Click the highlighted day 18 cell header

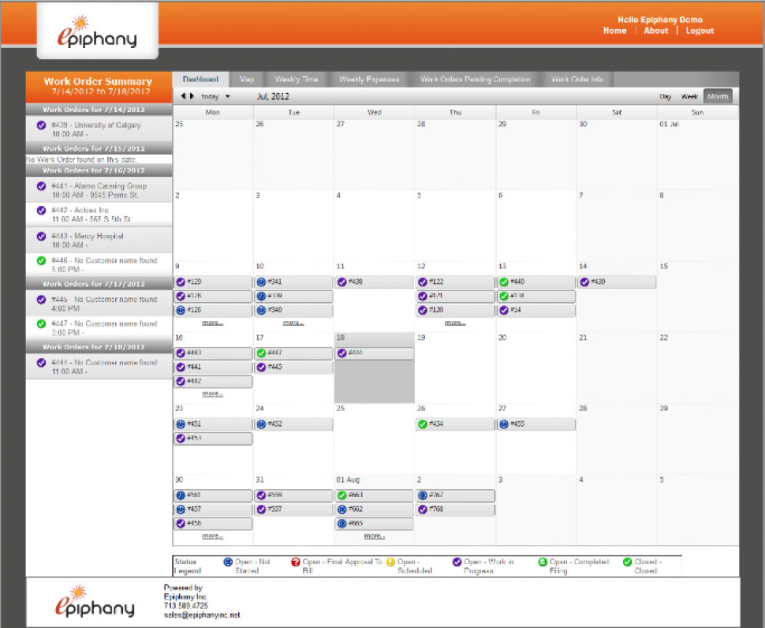pyautogui.click(x=374, y=338)
